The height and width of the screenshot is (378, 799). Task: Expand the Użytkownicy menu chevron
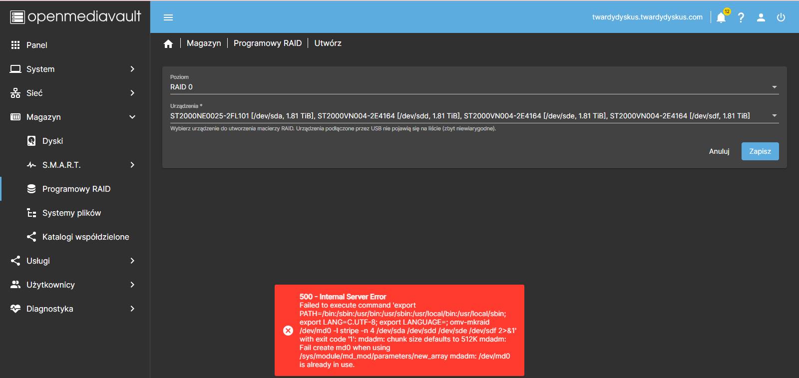132,285
